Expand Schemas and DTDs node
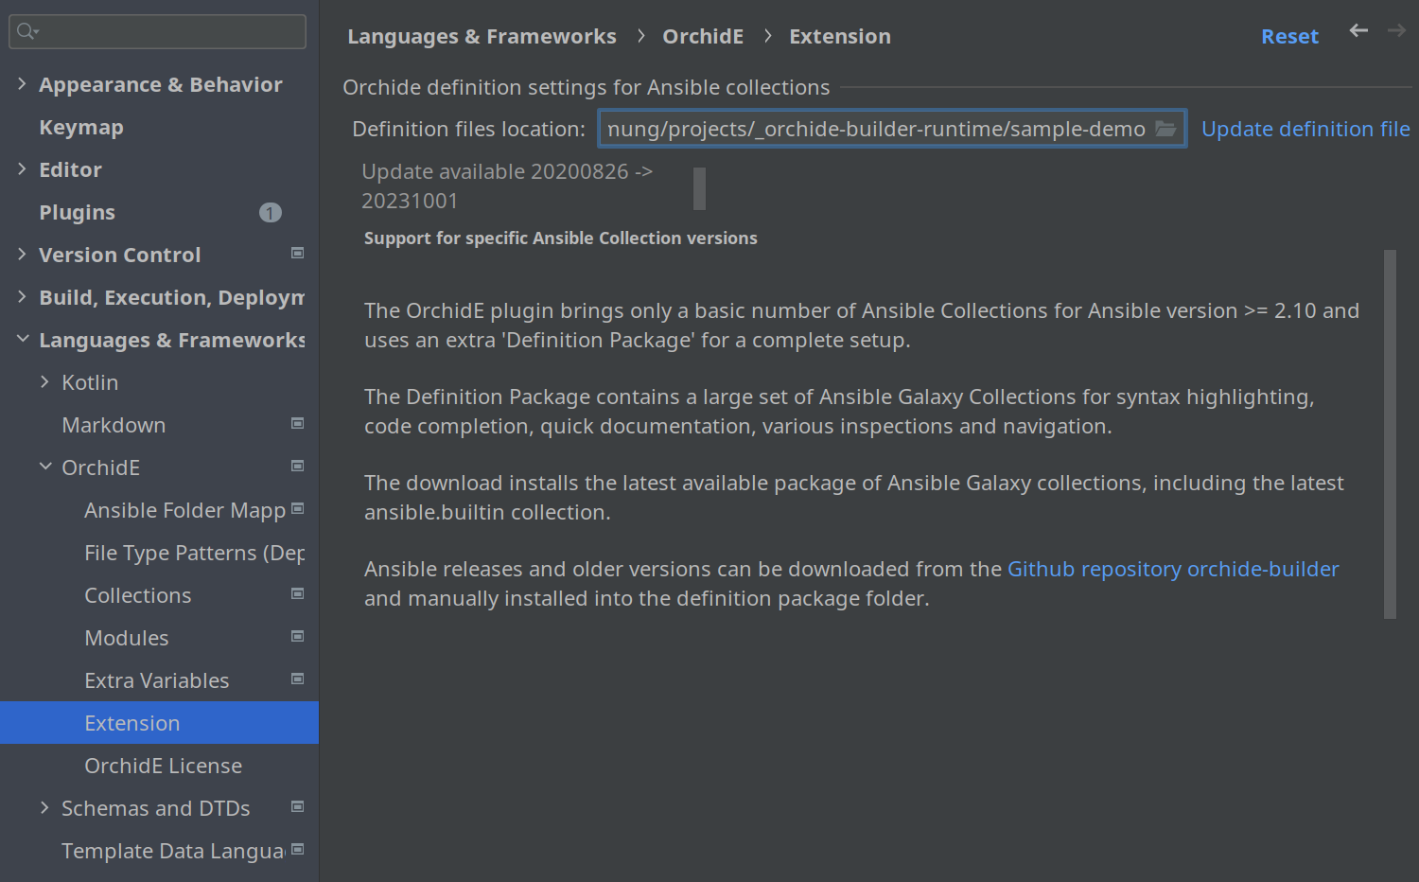1419x882 pixels. 45,808
